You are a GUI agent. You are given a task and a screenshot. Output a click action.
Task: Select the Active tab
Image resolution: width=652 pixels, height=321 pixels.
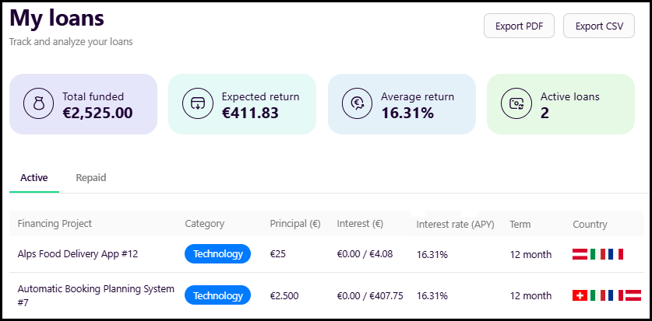pyautogui.click(x=34, y=178)
